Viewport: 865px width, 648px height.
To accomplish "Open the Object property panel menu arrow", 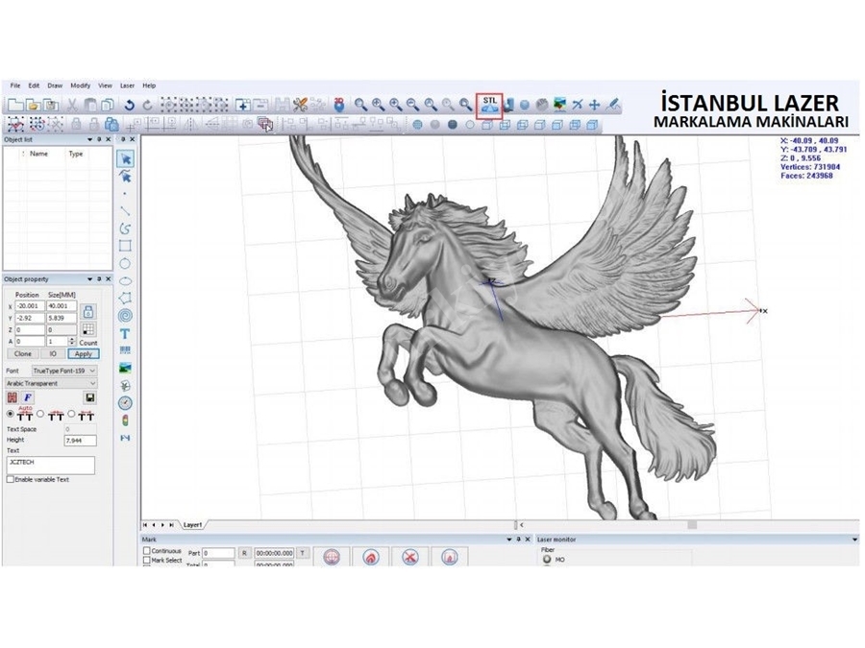I will pos(90,279).
